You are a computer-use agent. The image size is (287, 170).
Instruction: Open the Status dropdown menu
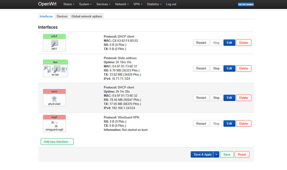click(69, 4)
